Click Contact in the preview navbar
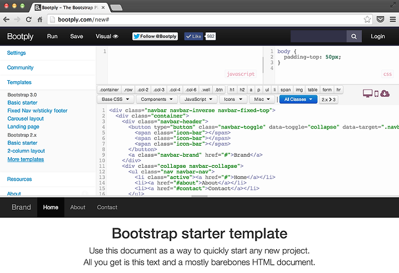Screen dimensions: 399x273 [107, 208]
